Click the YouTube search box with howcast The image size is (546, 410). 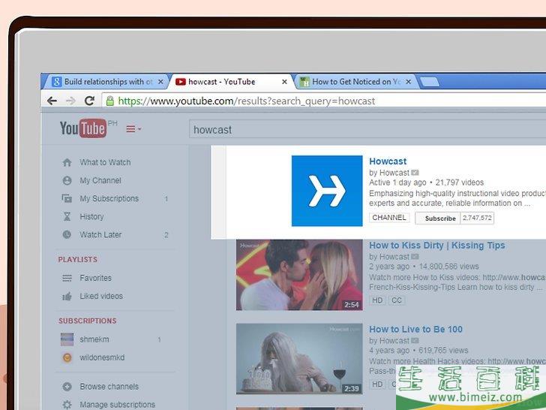[x=367, y=130]
